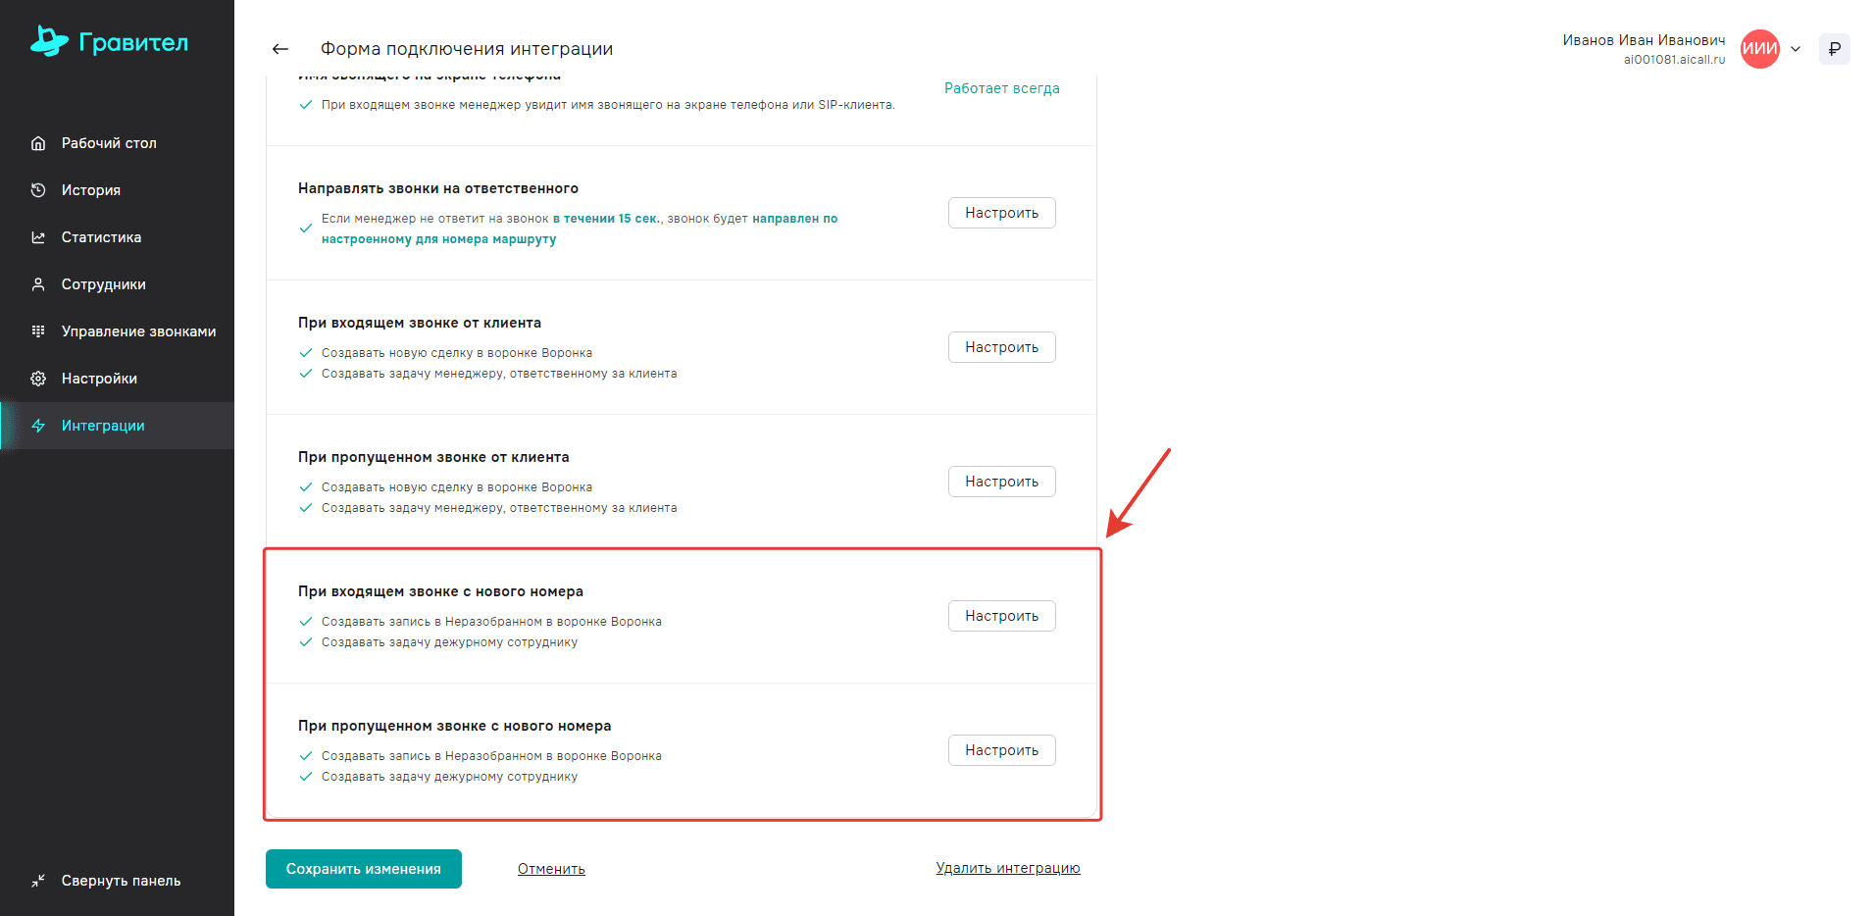Click the История clock icon

(38, 190)
